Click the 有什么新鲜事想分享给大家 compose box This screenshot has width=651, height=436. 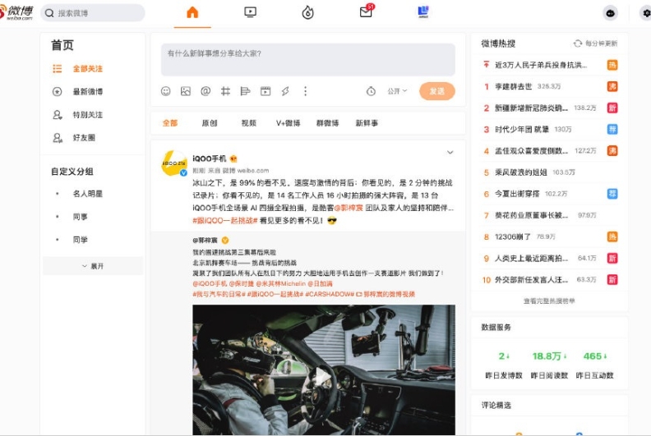[x=308, y=60]
